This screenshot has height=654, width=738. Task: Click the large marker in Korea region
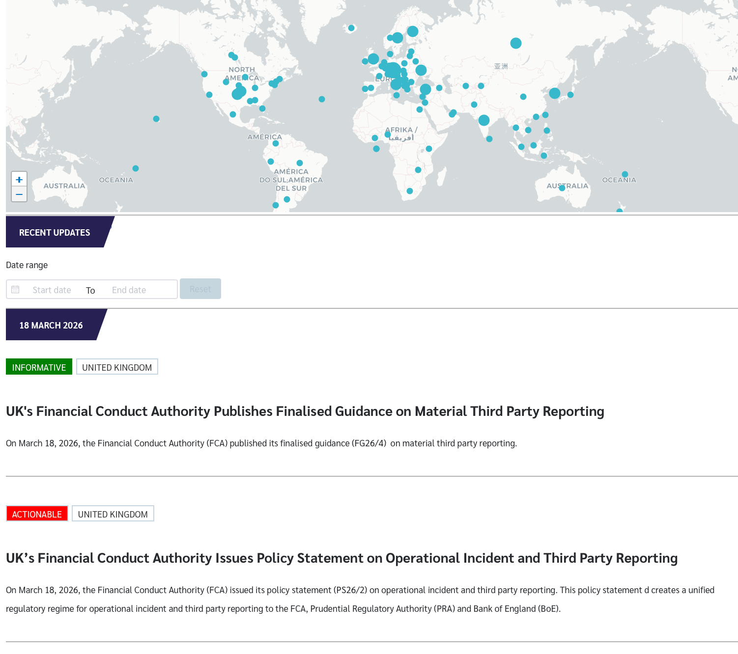(555, 93)
